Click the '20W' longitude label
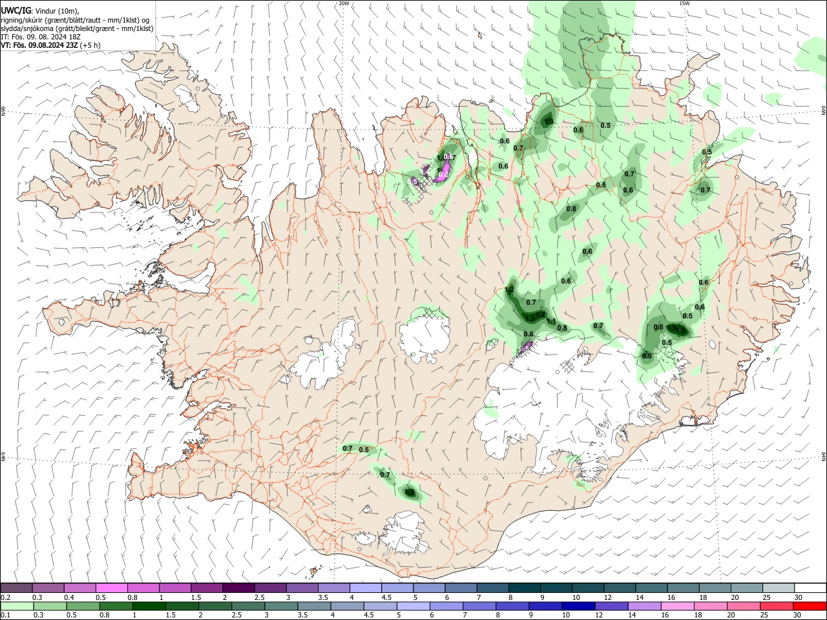The height and width of the screenshot is (620, 827). (344, 3)
